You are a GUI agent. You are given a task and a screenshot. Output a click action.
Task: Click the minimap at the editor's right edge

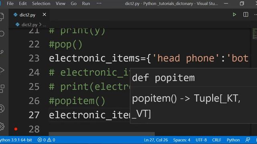coord(255,34)
